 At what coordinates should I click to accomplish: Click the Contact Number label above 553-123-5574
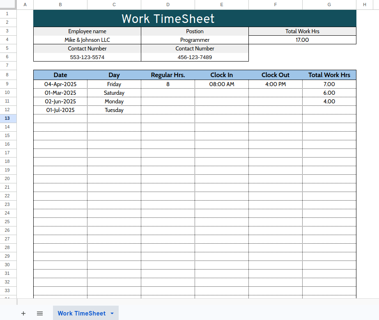point(87,48)
